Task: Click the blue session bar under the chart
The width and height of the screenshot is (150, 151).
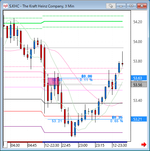Action: coord(85,142)
